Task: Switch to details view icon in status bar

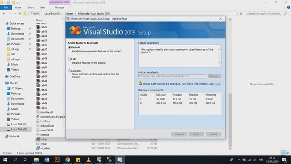Action: tap(283, 153)
